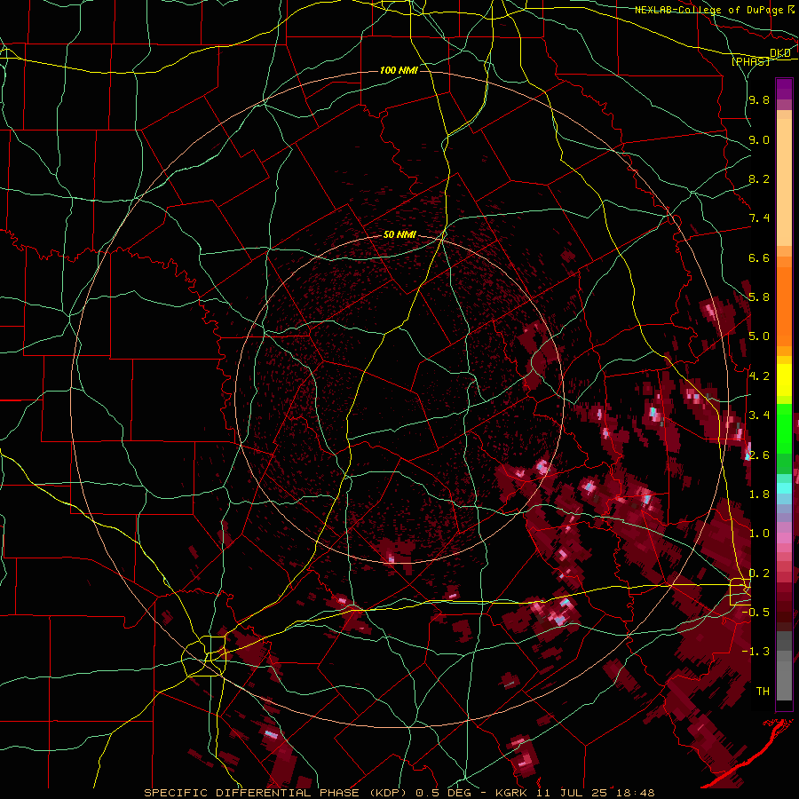Viewport: 799px width, 799px height.
Task: Pick the purple band atop the color bar
Action: click(x=784, y=89)
